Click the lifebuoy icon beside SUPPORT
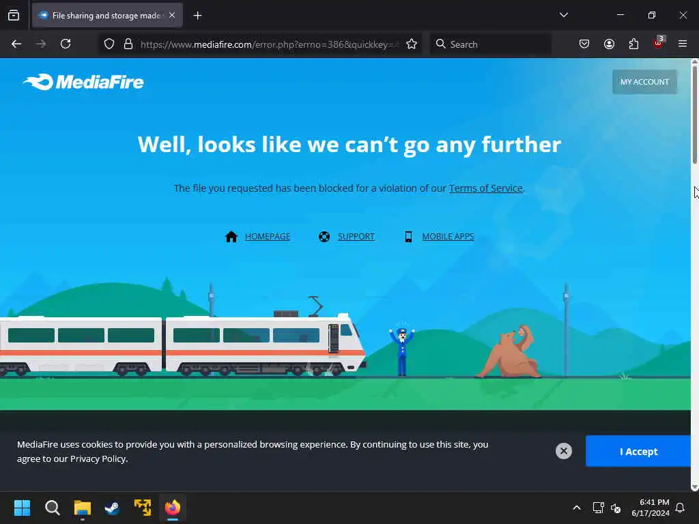 (x=324, y=237)
